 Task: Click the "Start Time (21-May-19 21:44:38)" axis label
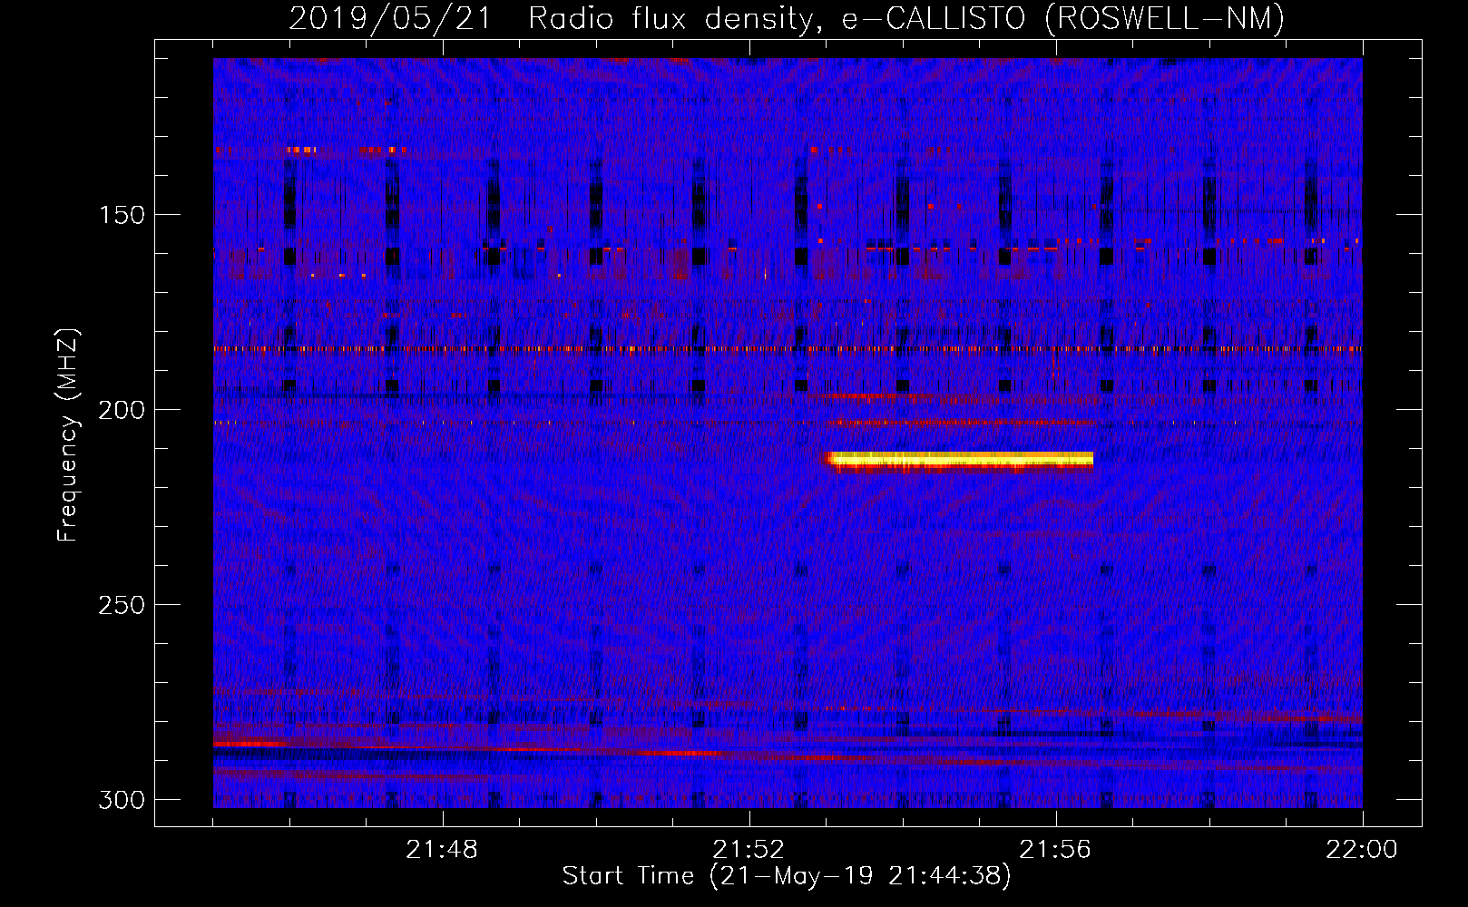[x=787, y=876]
